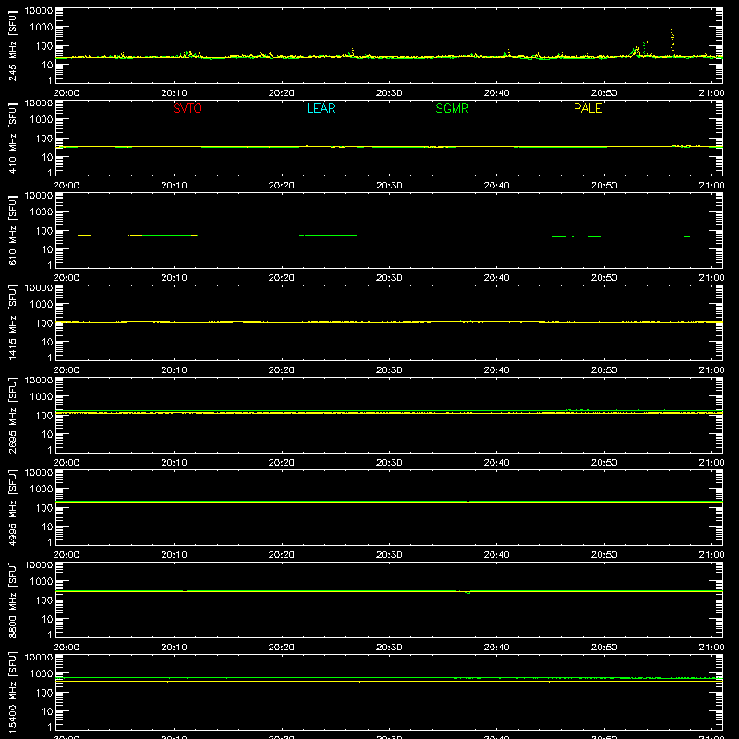Select 20:50 time label below 4995 MHz panel
Screen dimensions: 739x739
click(604, 555)
